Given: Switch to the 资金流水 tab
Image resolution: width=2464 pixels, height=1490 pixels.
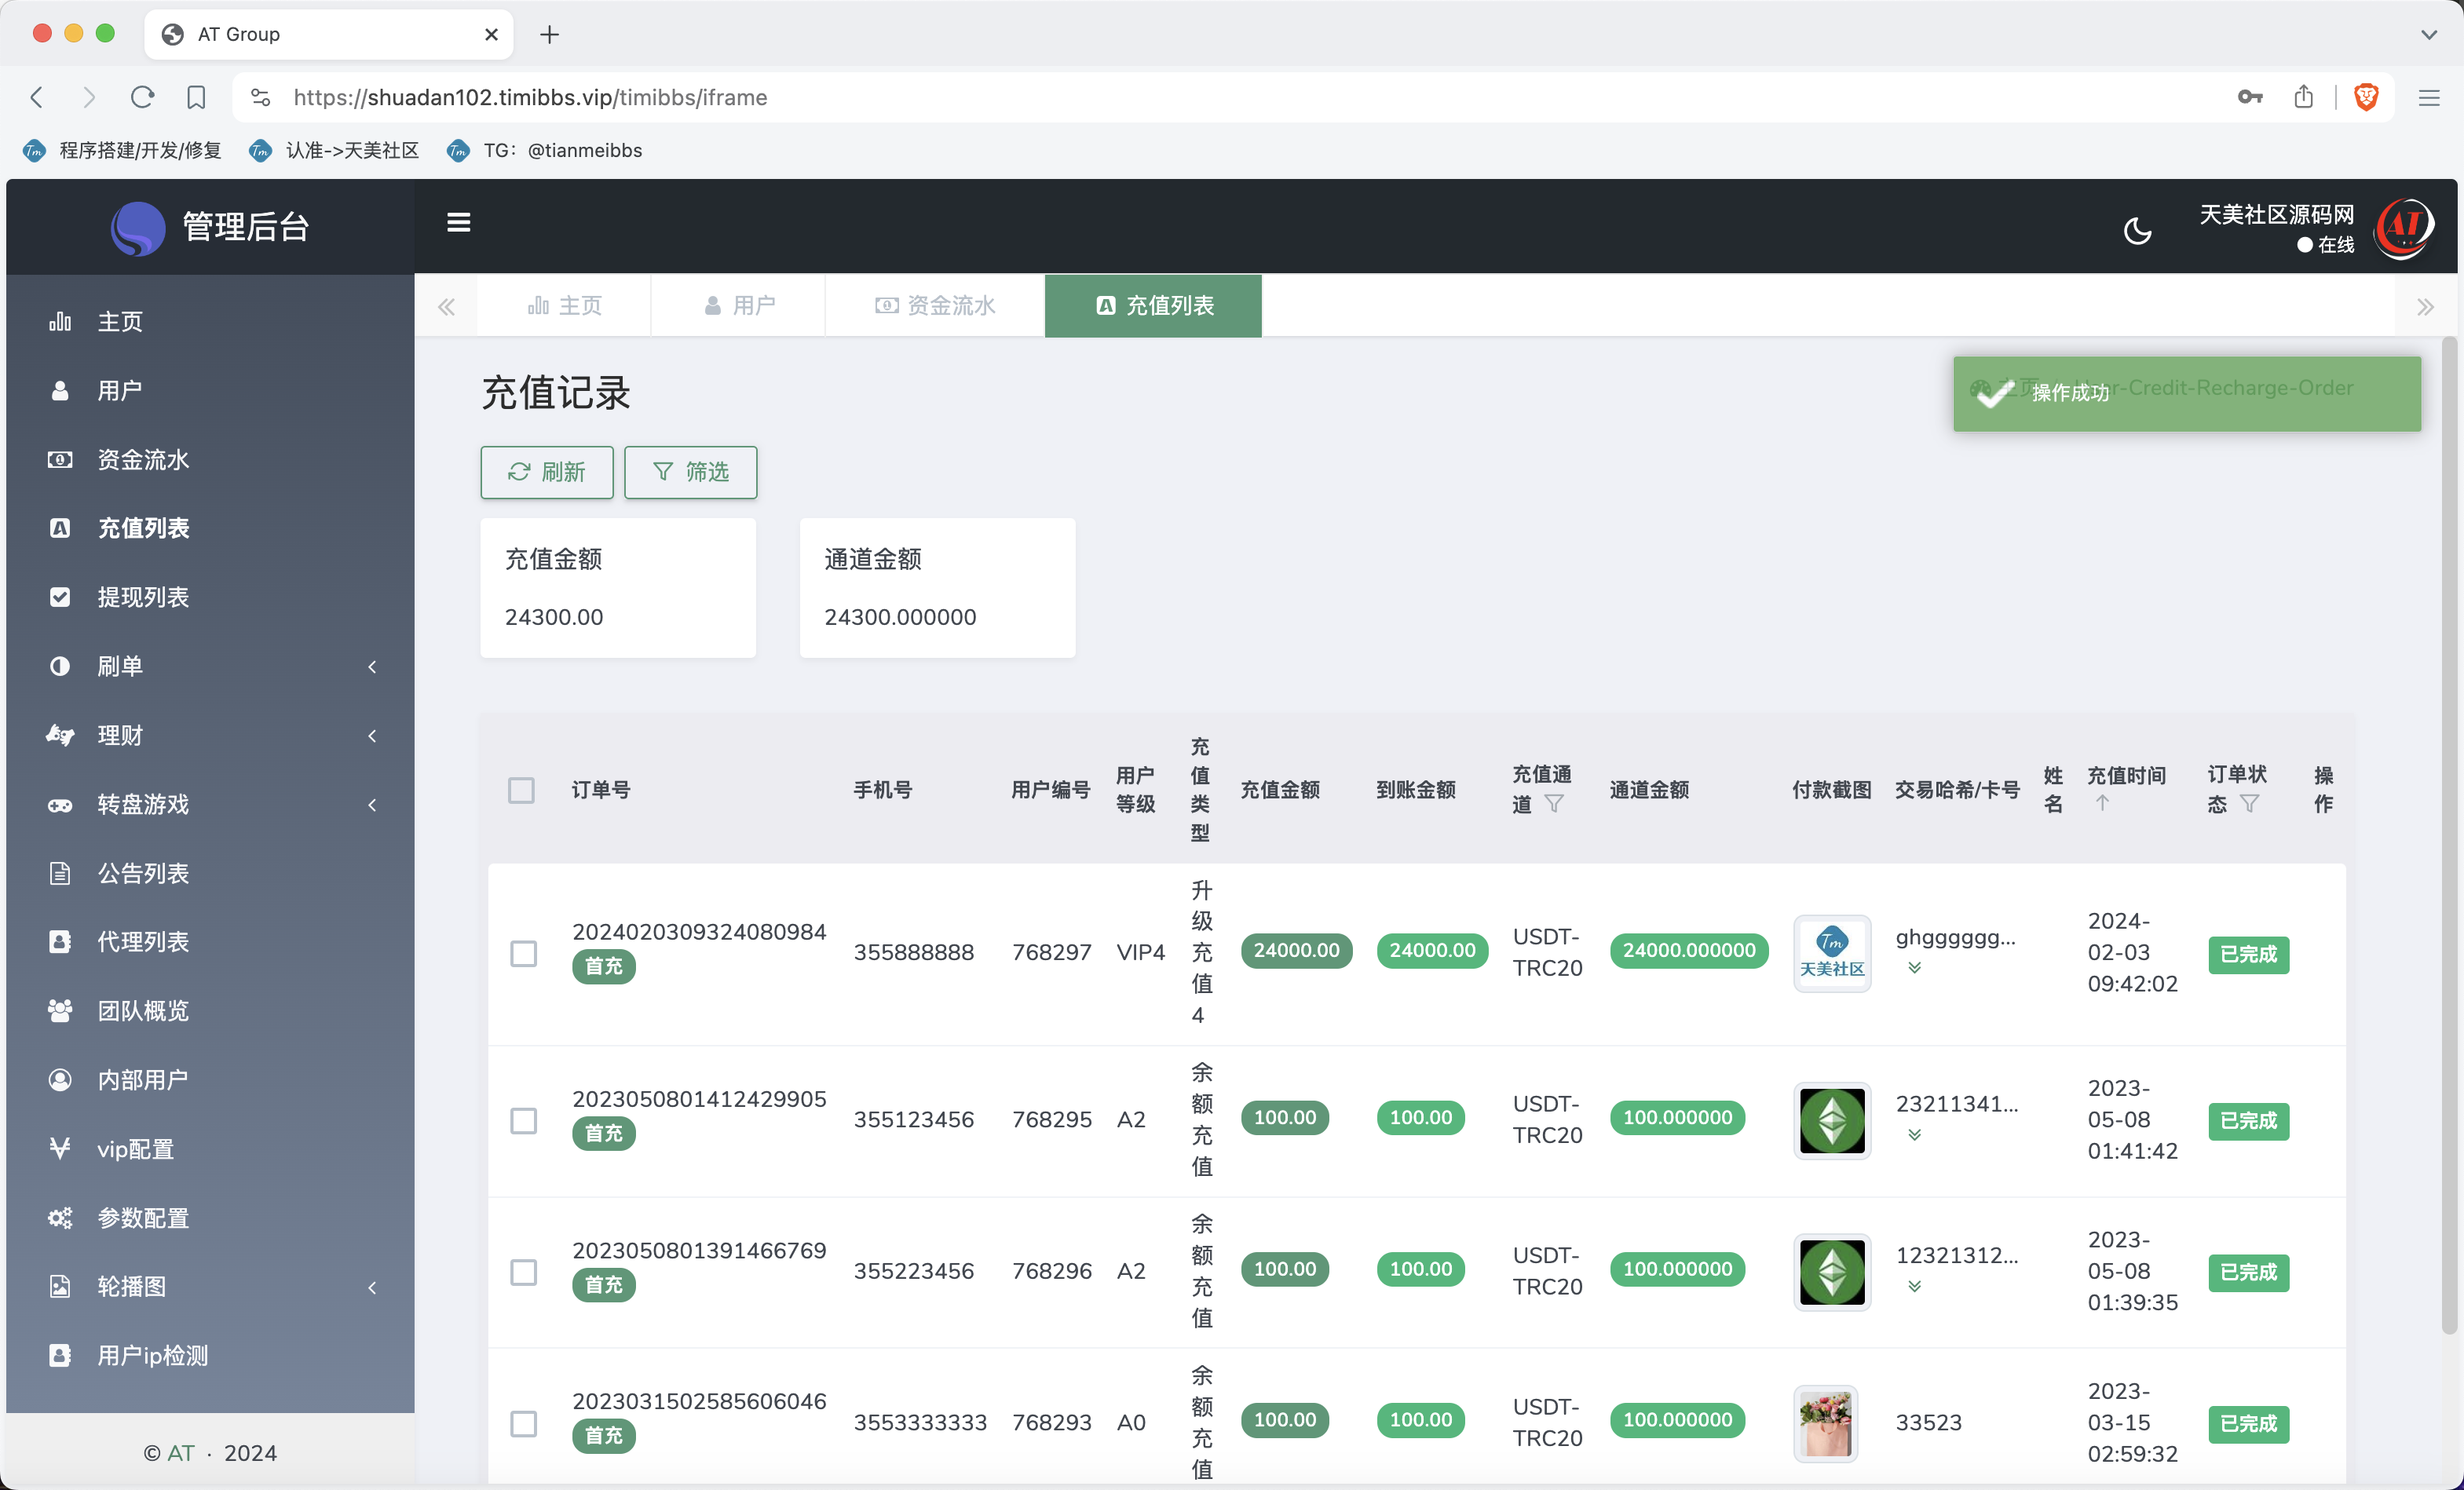Looking at the screenshot, I should click(935, 306).
